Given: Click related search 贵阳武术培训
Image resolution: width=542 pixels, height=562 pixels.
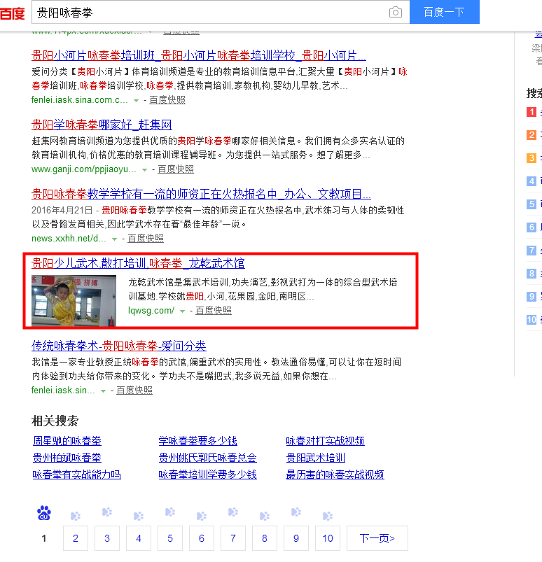Looking at the screenshot, I should [x=316, y=458].
